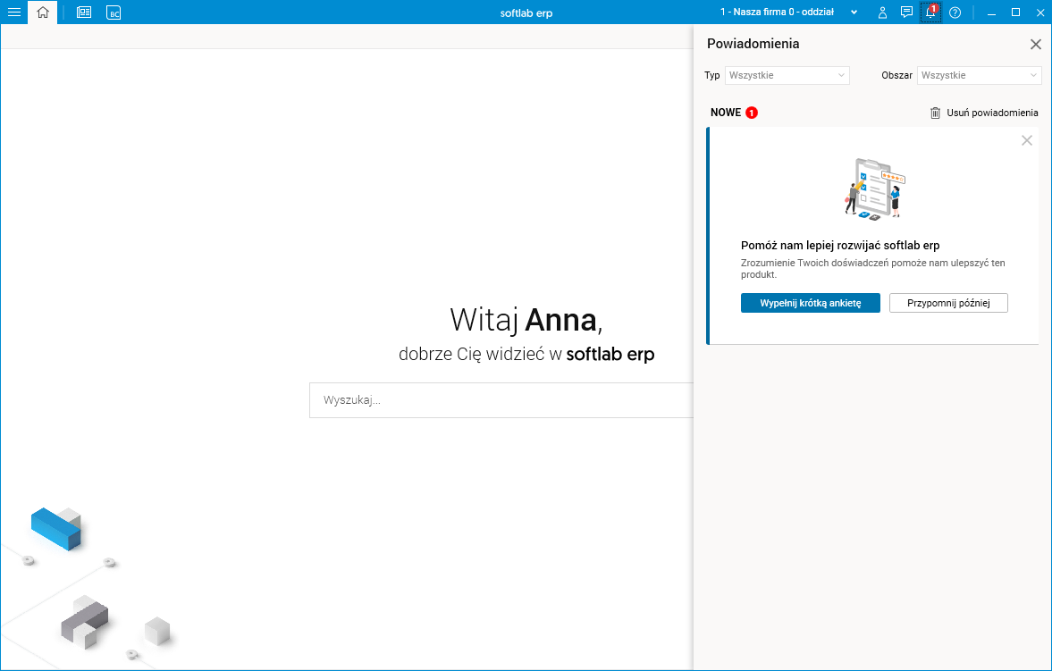Open the Typ filter dropdown

(787, 75)
